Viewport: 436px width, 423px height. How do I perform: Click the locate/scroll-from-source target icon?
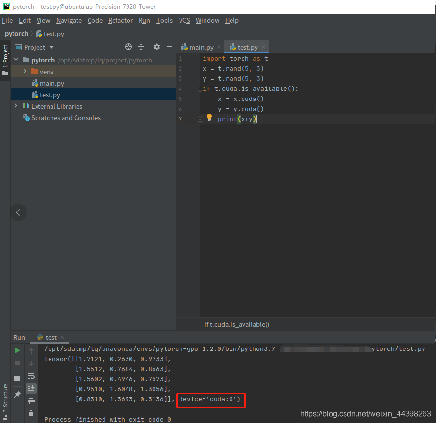click(128, 47)
